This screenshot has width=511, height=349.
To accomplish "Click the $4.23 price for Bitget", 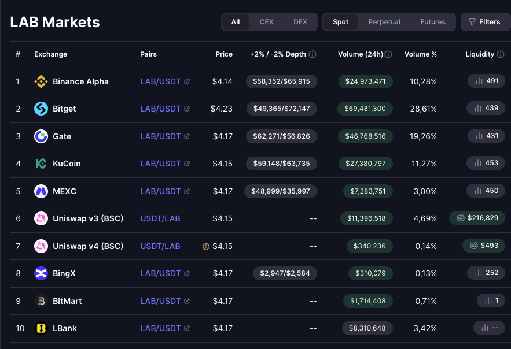I will pos(221,109).
